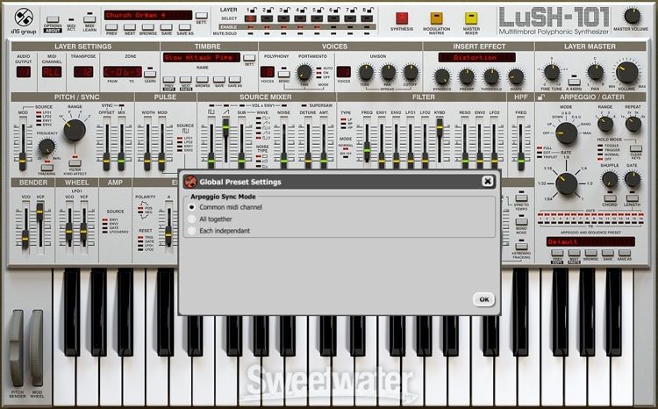Viewport: 658px width, 409px height.
Task: Click the Arpeggio Rate selector knob
Action: [x=567, y=184]
